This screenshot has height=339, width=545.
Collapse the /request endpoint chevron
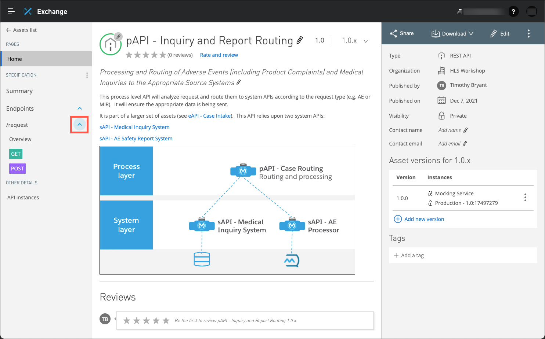(x=80, y=125)
